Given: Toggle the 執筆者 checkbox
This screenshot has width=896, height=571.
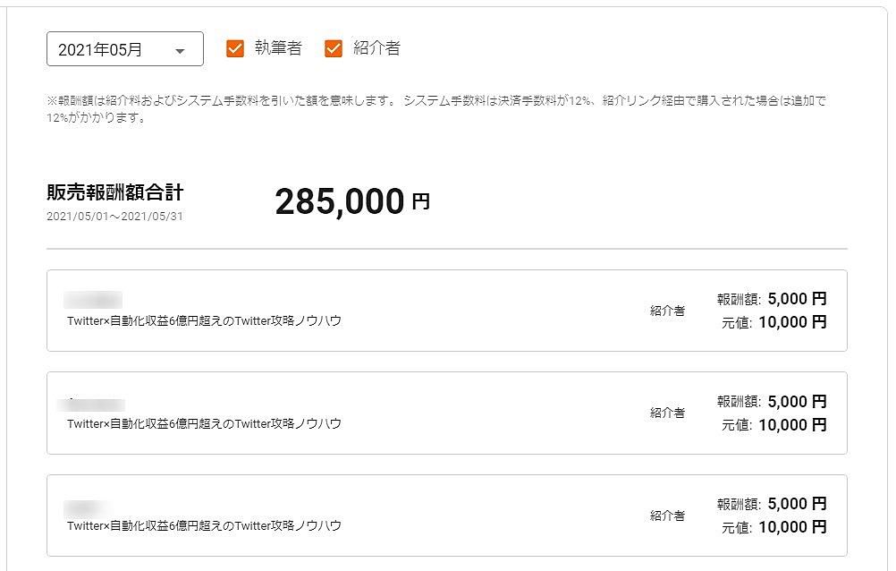Looking at the screenshot, I should (x=235, y=48).
